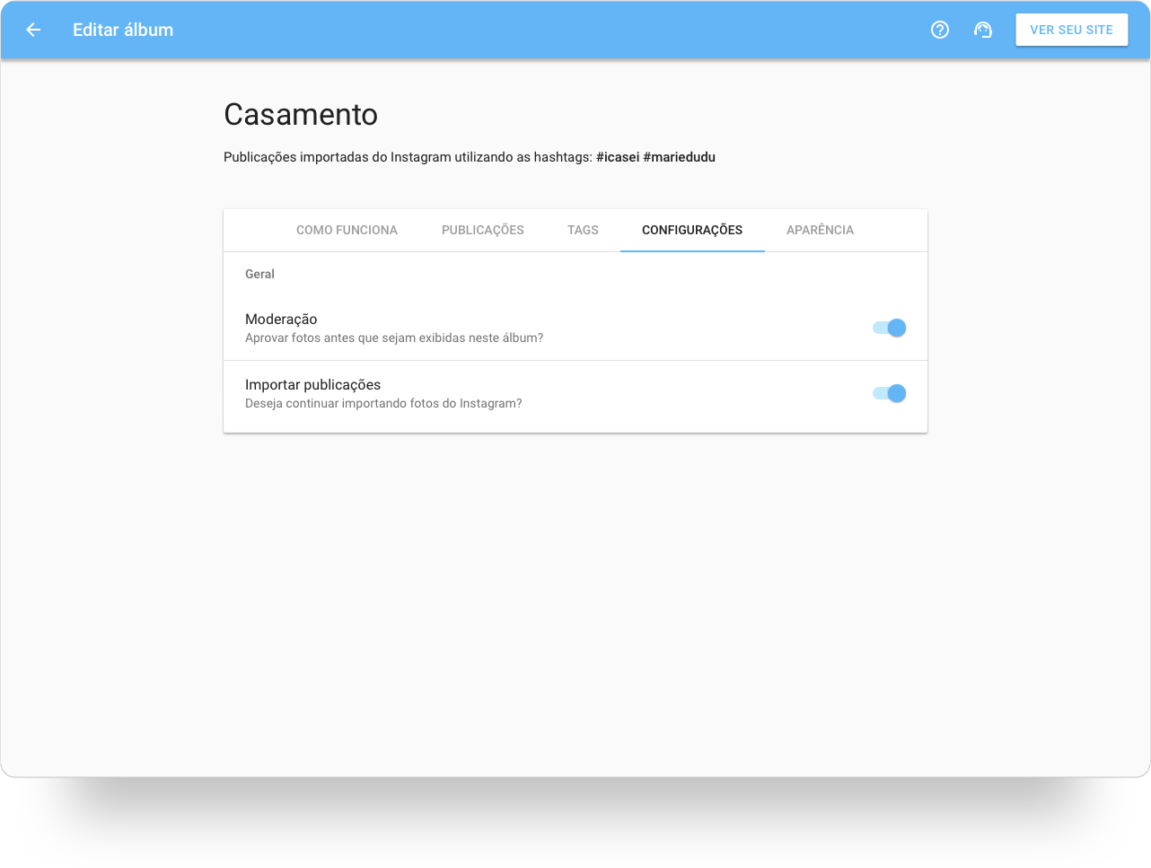Viewport: 1151px width, 868px height.
Task: Click the 'Deseja continuar importando' description text
Action: click(x=383, y=404)
